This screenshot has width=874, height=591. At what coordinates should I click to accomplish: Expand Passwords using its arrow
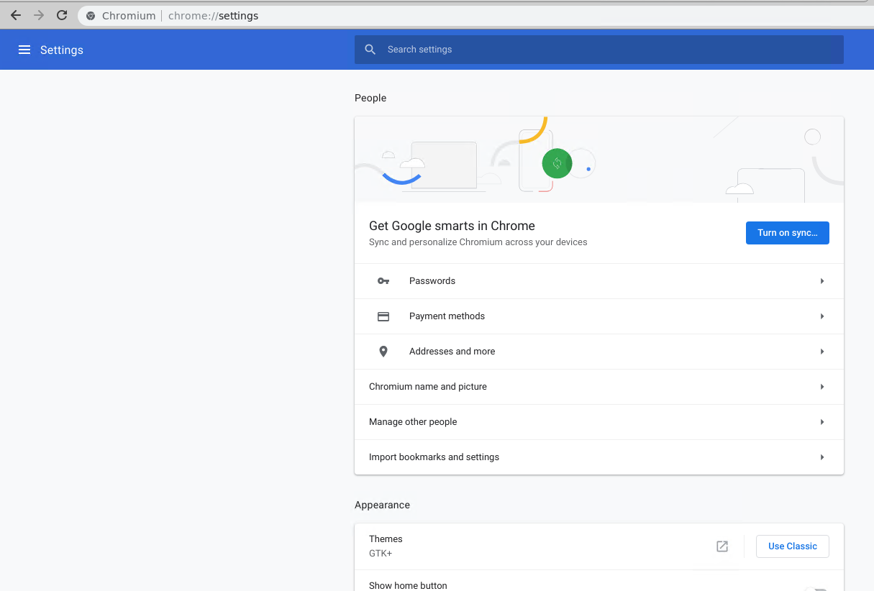pyautogui.click(x=822, y=281)
